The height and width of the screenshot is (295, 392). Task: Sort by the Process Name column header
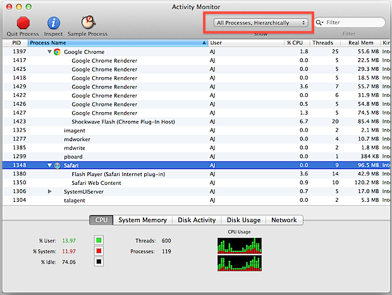click(118, 43)
